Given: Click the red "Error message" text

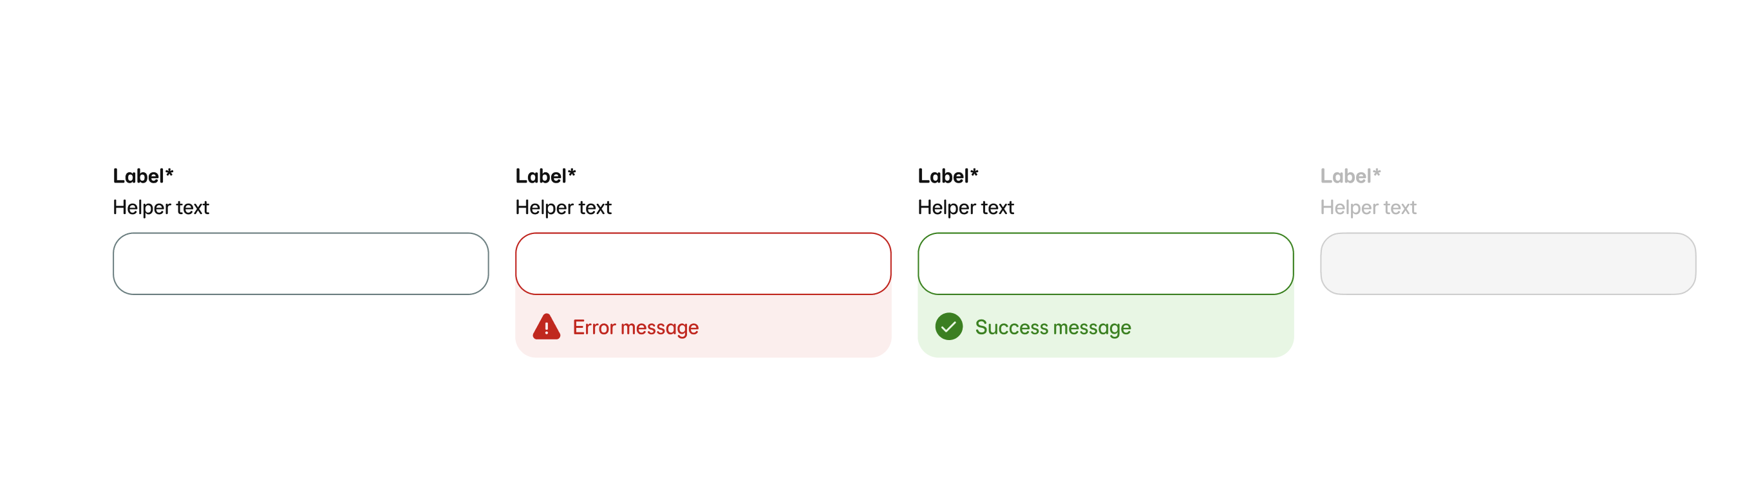Looking at the screenshot, I should point(635,328).
